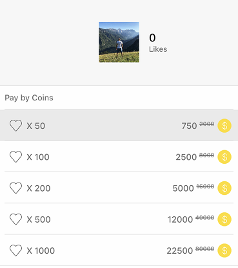Viewport: 238px width, 268px height.
Task: Click the heart icon beside X 1000
Action: click(x=15, y=251)
